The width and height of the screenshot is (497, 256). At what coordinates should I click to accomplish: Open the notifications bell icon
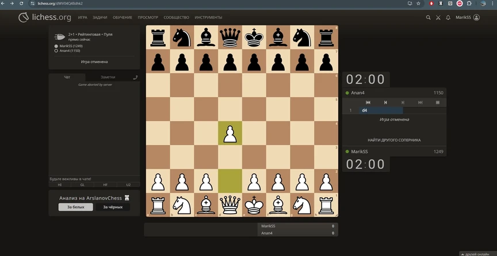click(448, 18)
